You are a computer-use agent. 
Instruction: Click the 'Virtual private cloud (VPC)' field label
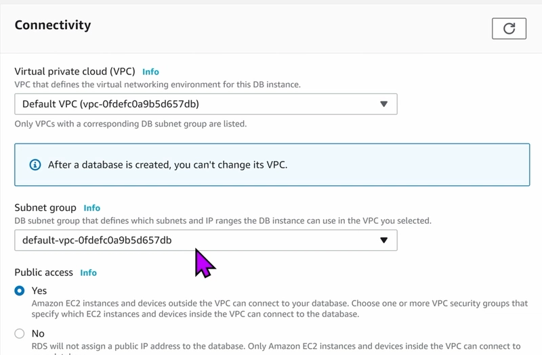pyautogui.click(x=75, y=72)
